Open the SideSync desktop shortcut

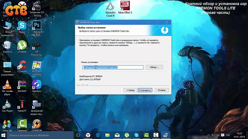pos(37,86)
